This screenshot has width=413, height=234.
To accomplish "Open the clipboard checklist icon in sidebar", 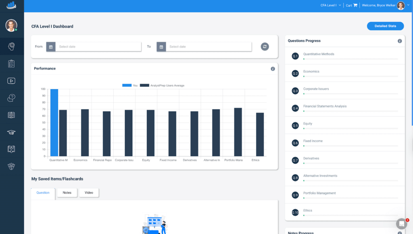I will [11, 63].
